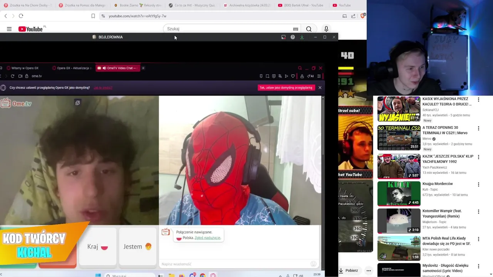Click the youtube.com address bar URL
This screenshot has height=277, width=493.
138,16
